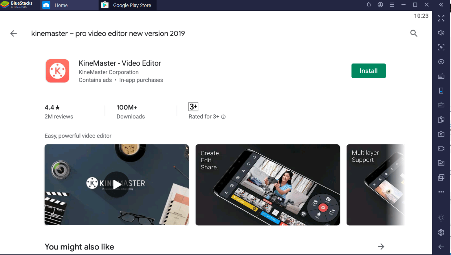This screenshot has width=451, height=255.
Task: Toggle full screen mode in sidebar
Action: coord(441,18)
